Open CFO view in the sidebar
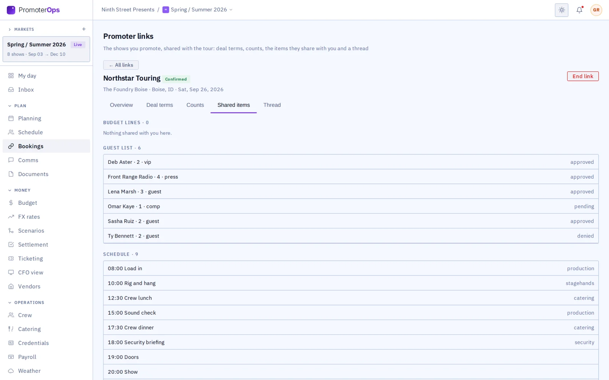Image resolution: width=609 pixels, height=380 pixels. pos(46,272)
